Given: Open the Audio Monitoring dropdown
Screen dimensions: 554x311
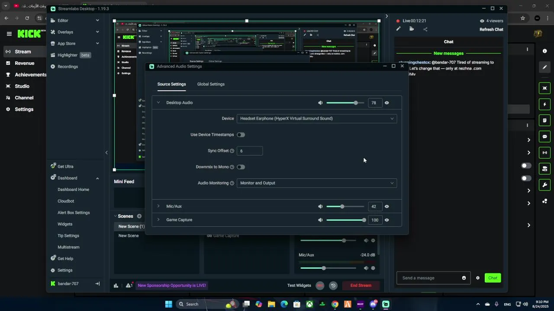Looking at the screenshot, I should [317, 183].
